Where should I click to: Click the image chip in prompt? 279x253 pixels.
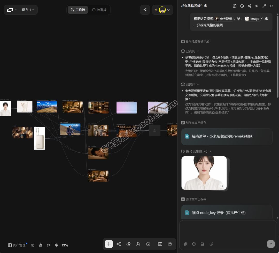[x=252, y=19]
